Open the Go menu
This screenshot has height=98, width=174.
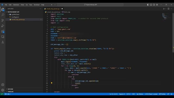27,5
